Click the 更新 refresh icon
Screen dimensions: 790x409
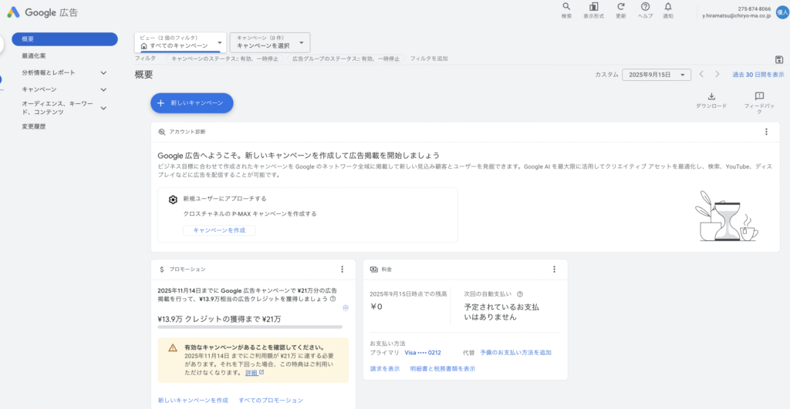[620, 7]
